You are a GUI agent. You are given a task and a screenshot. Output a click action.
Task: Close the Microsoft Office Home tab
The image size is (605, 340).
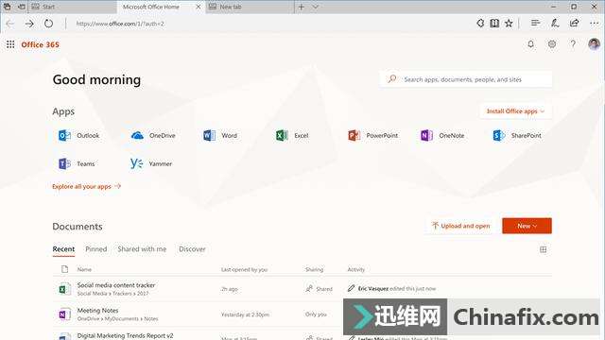198,7
